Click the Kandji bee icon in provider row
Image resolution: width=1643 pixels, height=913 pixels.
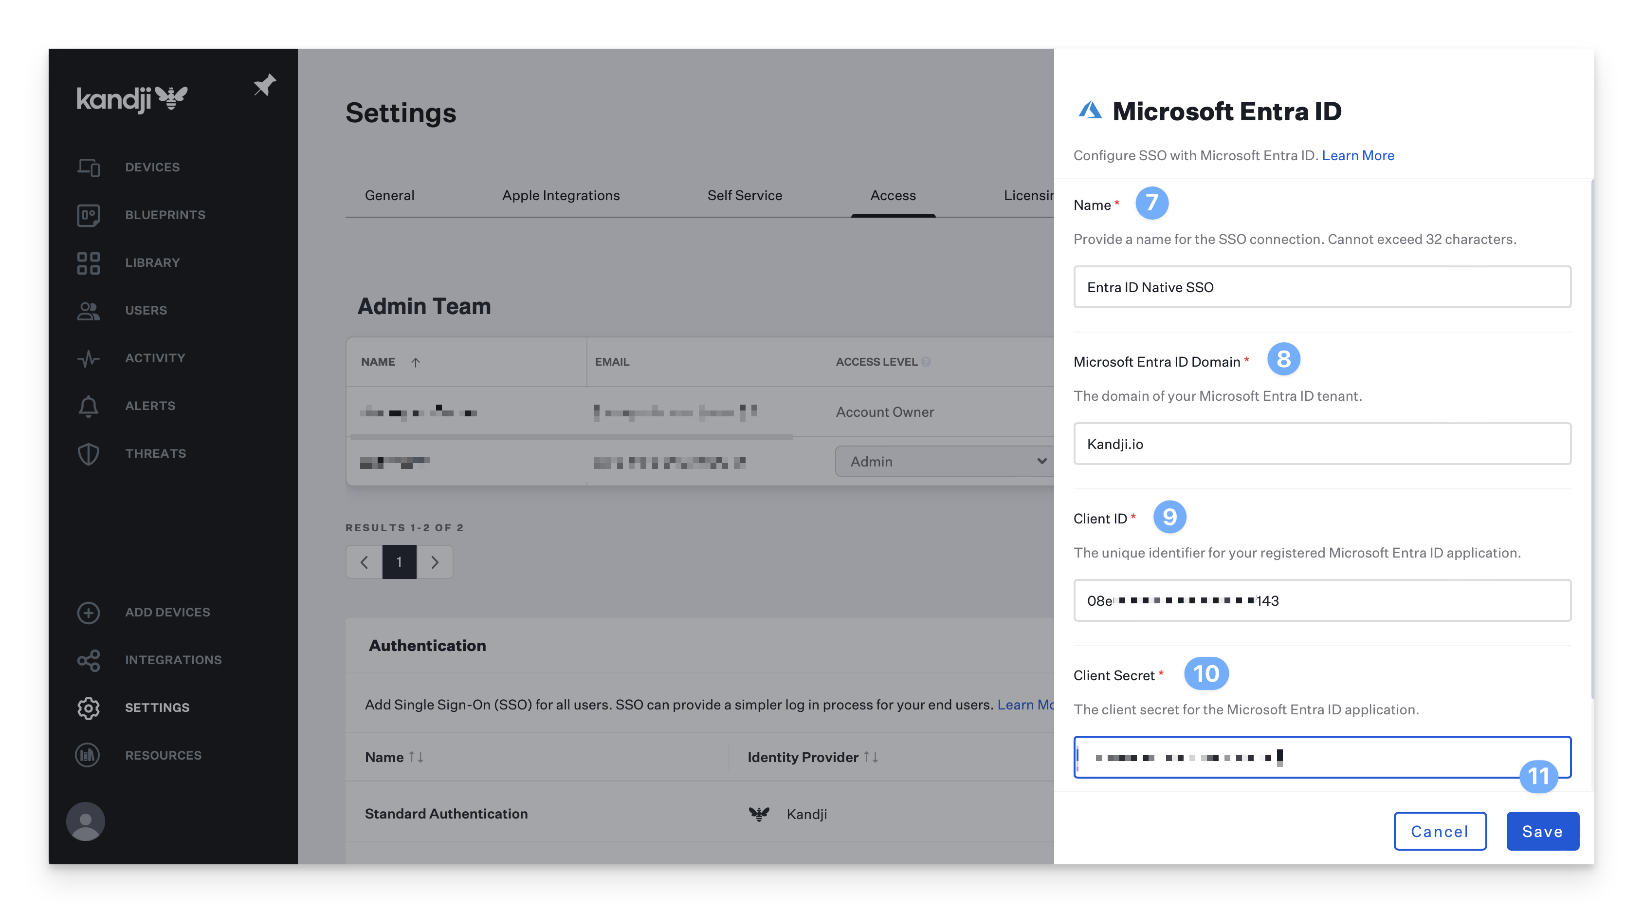[759, 814]
